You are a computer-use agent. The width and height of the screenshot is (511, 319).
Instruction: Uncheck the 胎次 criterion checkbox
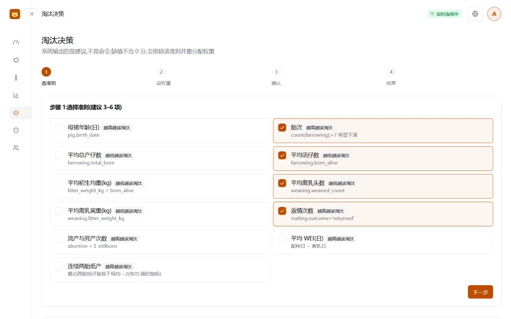pyautogui.click(x=282, y=128)
